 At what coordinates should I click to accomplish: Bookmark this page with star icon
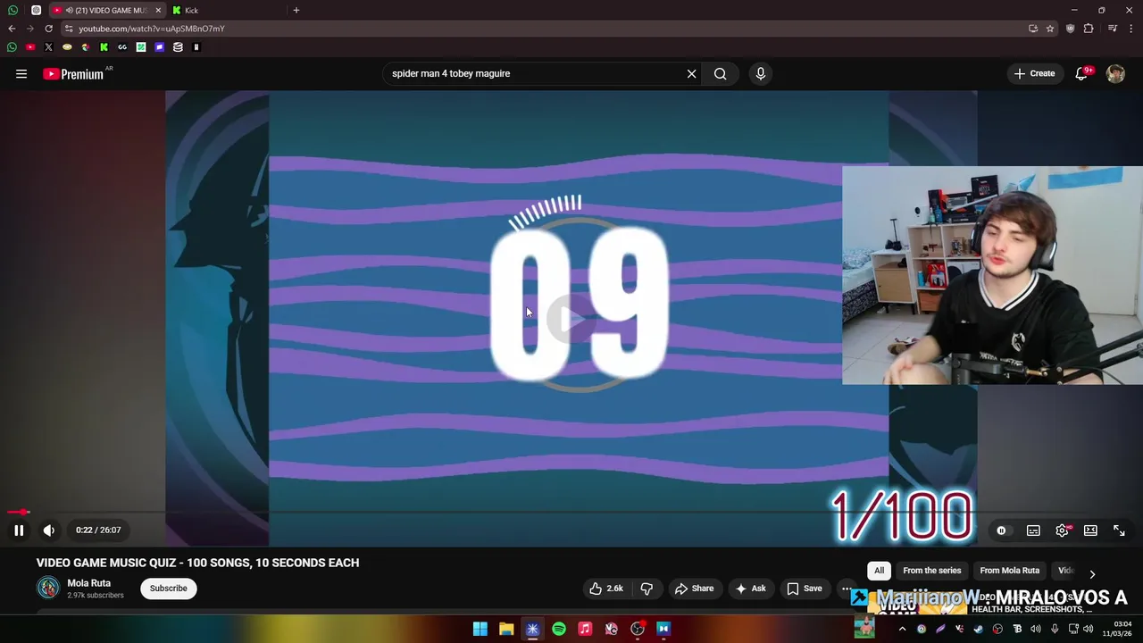coord(1050,29)
